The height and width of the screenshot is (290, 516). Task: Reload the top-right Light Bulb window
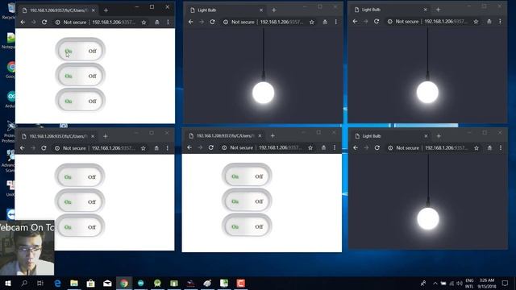[x=377, y=22]
